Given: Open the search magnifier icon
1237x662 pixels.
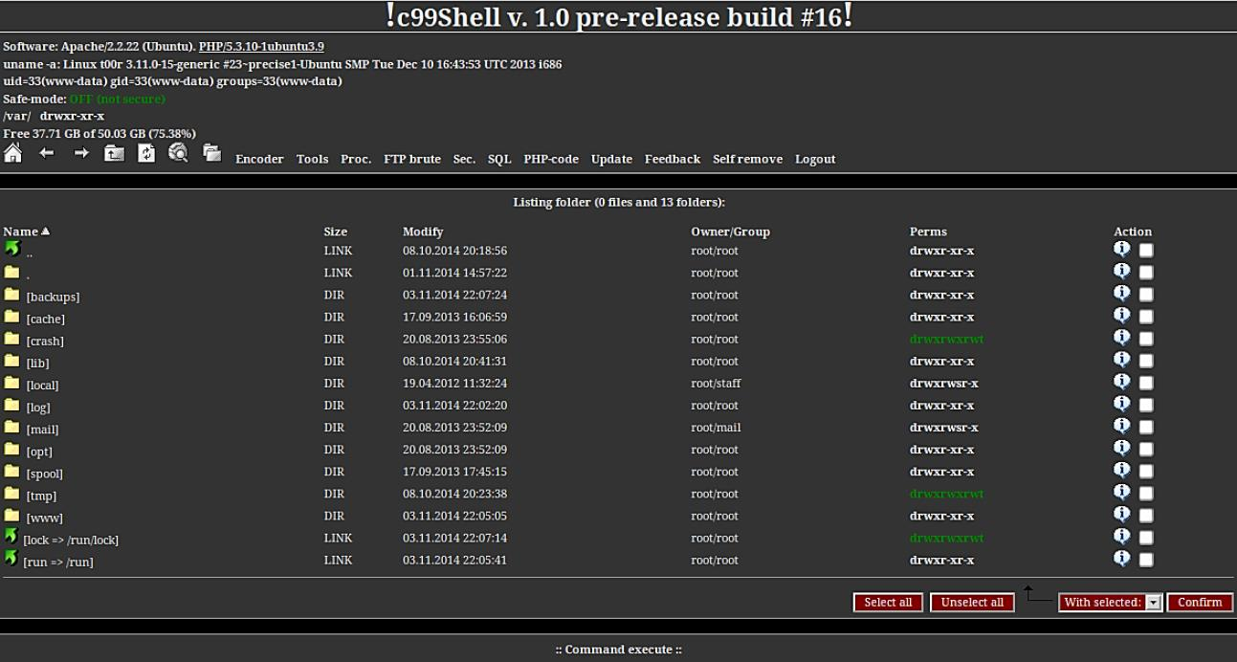Looking at the screenshot, I should coord(178,153).
